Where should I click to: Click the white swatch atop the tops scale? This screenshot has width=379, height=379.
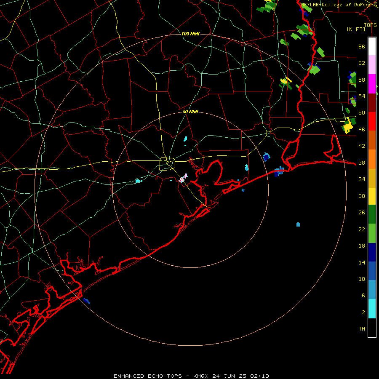[x=372, y=46]
